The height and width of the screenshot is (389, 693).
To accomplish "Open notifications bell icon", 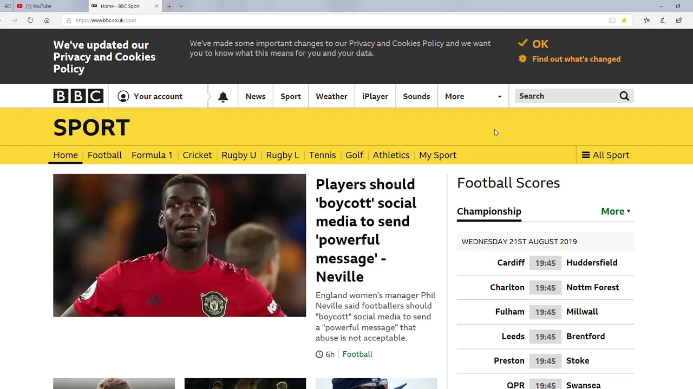I will click(x=223, y=97).
